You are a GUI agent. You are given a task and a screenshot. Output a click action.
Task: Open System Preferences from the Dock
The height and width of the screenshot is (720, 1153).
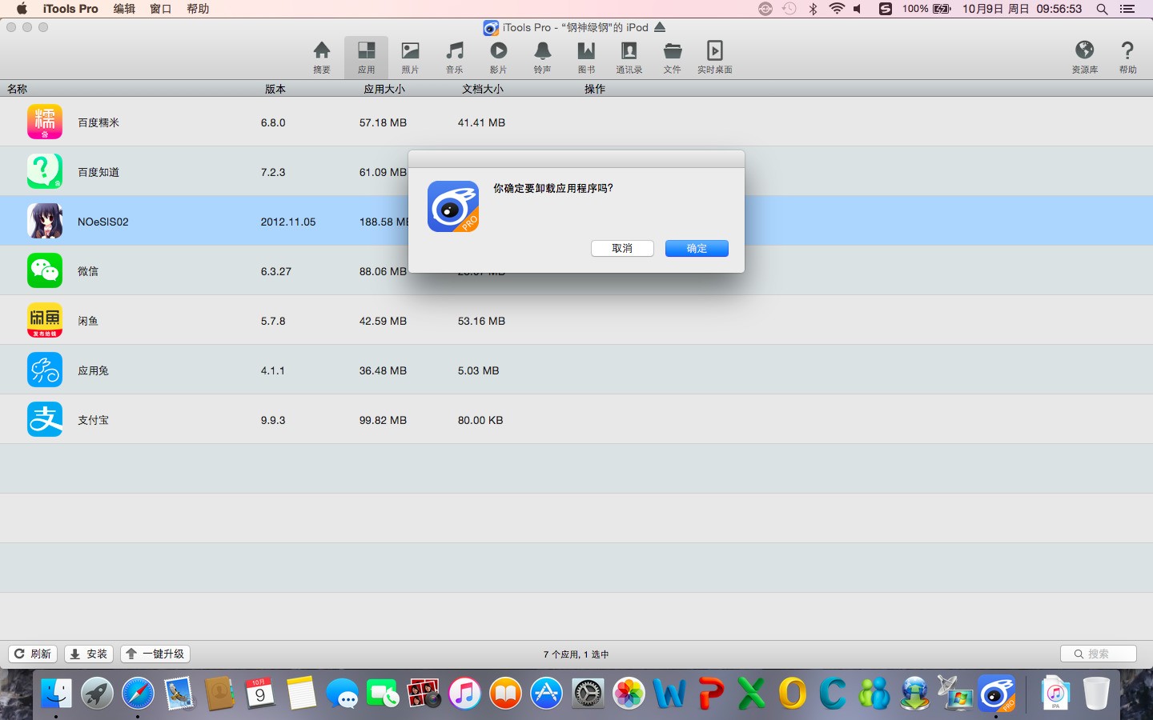588,693
